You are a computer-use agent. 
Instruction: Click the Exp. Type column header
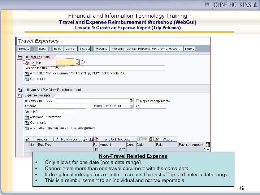pos(65,144)
